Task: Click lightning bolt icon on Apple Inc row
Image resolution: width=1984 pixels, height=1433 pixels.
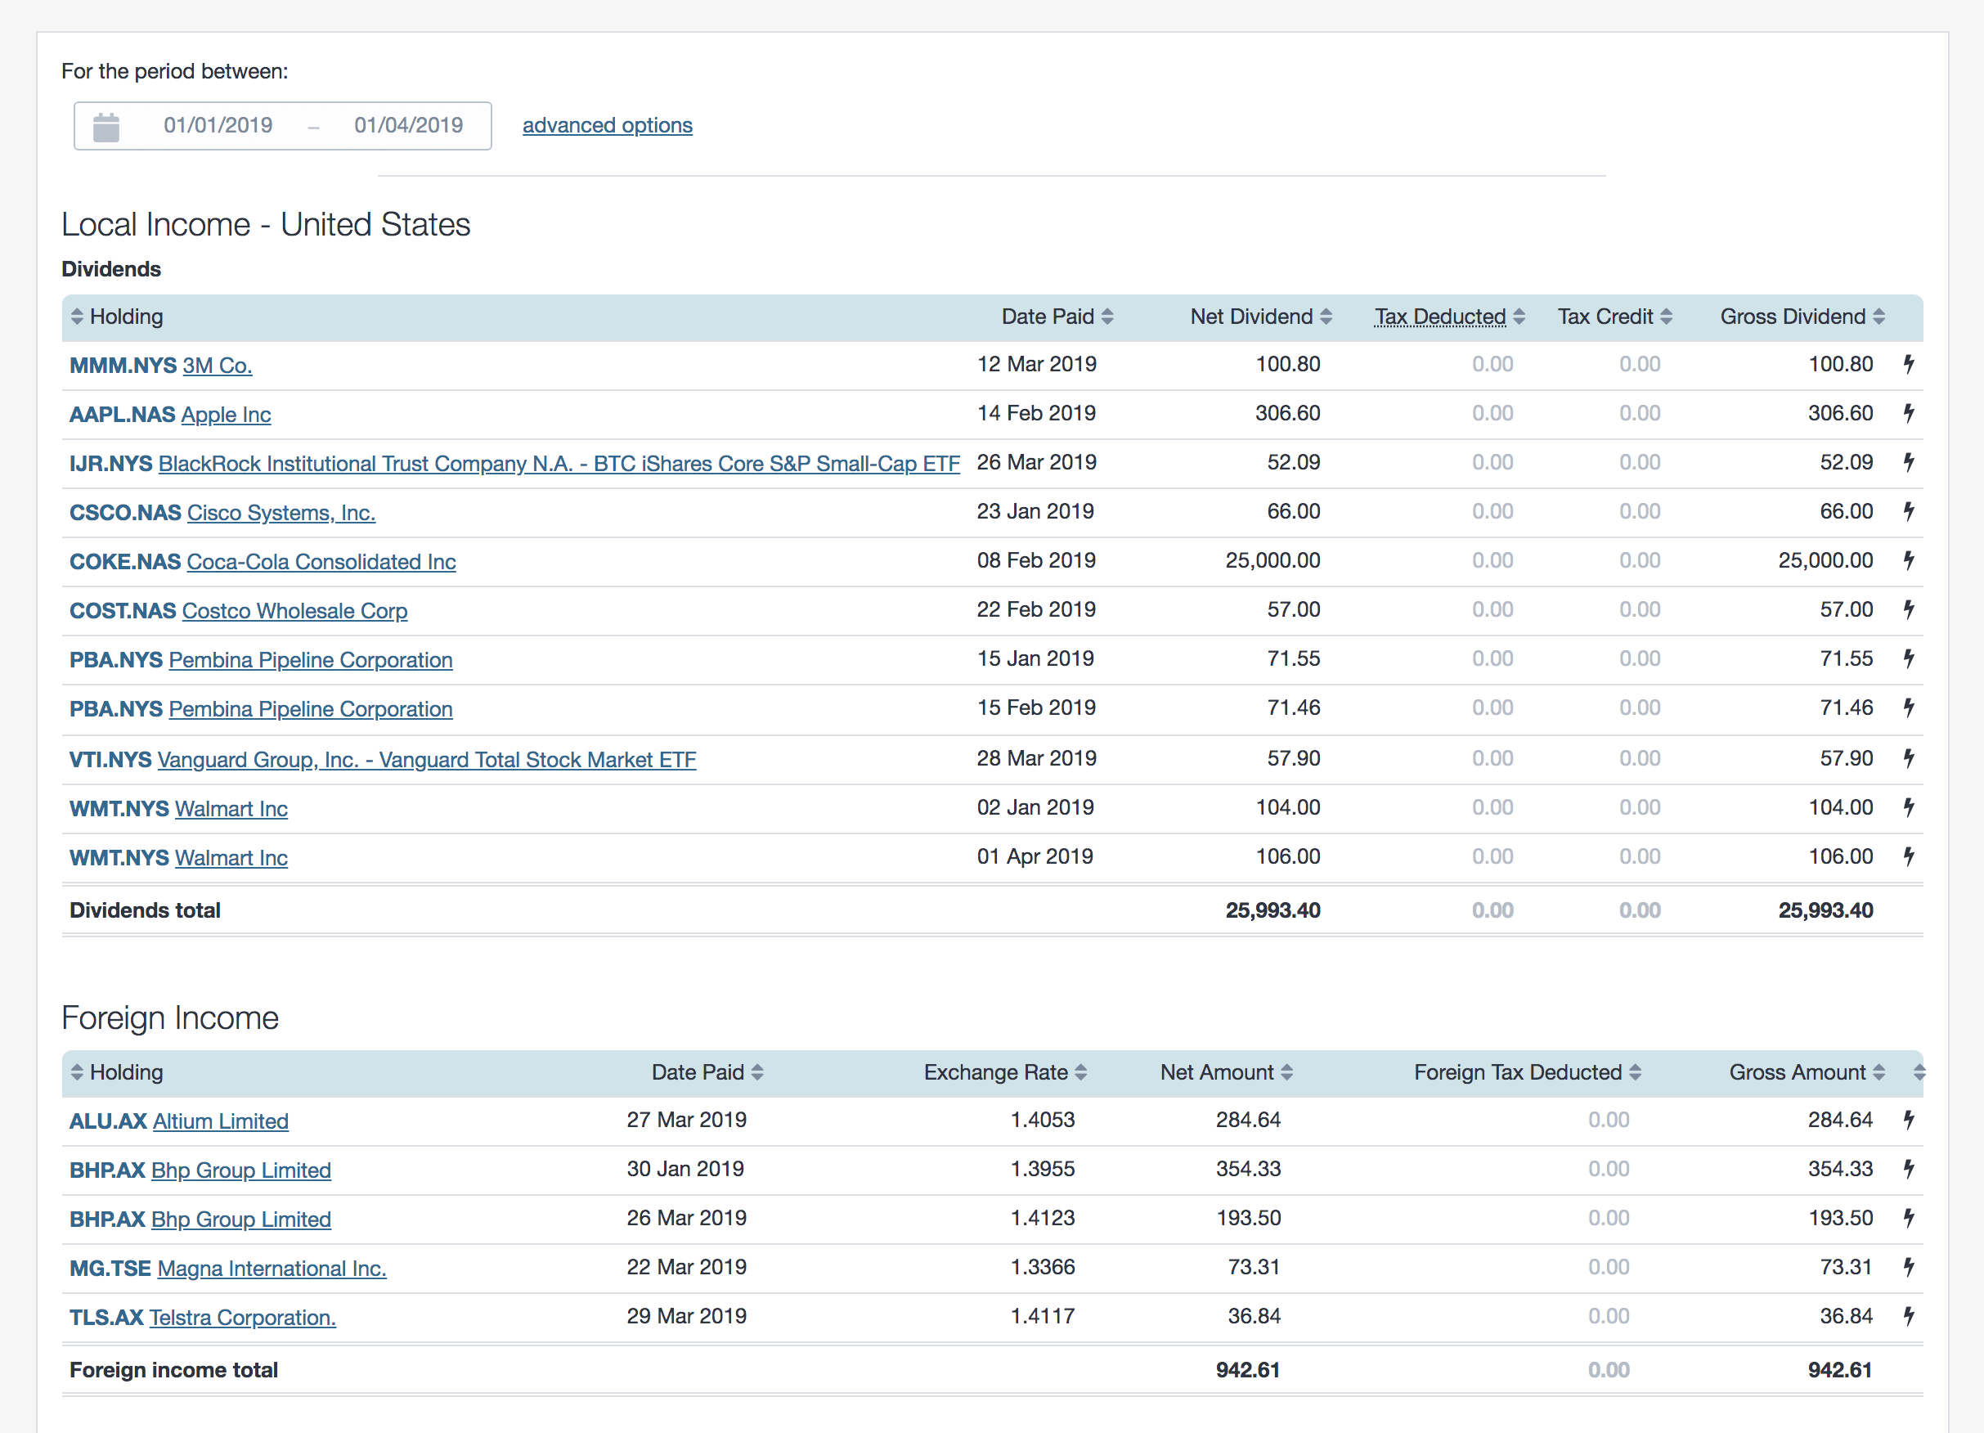Action: tap(1909, 413)
